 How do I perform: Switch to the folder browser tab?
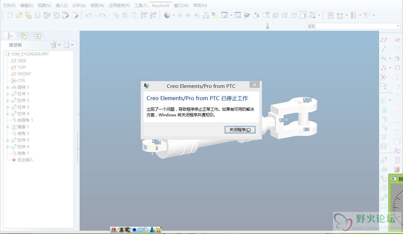24,36
